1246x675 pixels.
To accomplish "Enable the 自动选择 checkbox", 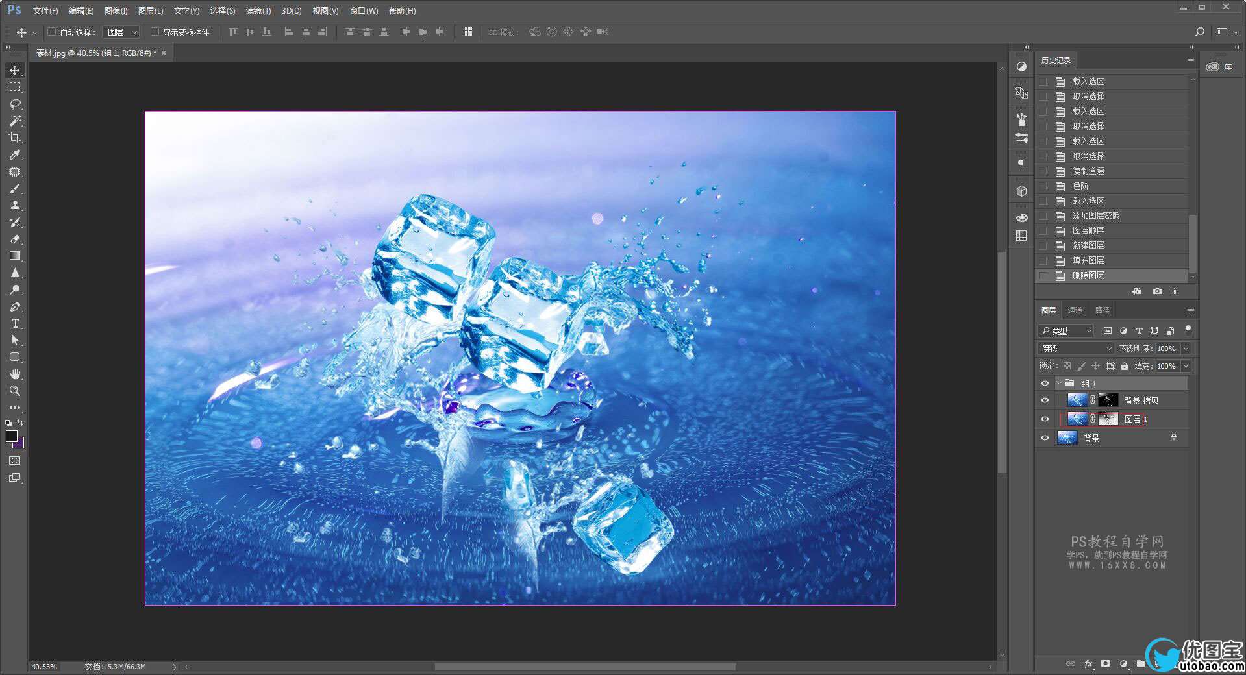I will pyautogui.click(x=52, y=32).
